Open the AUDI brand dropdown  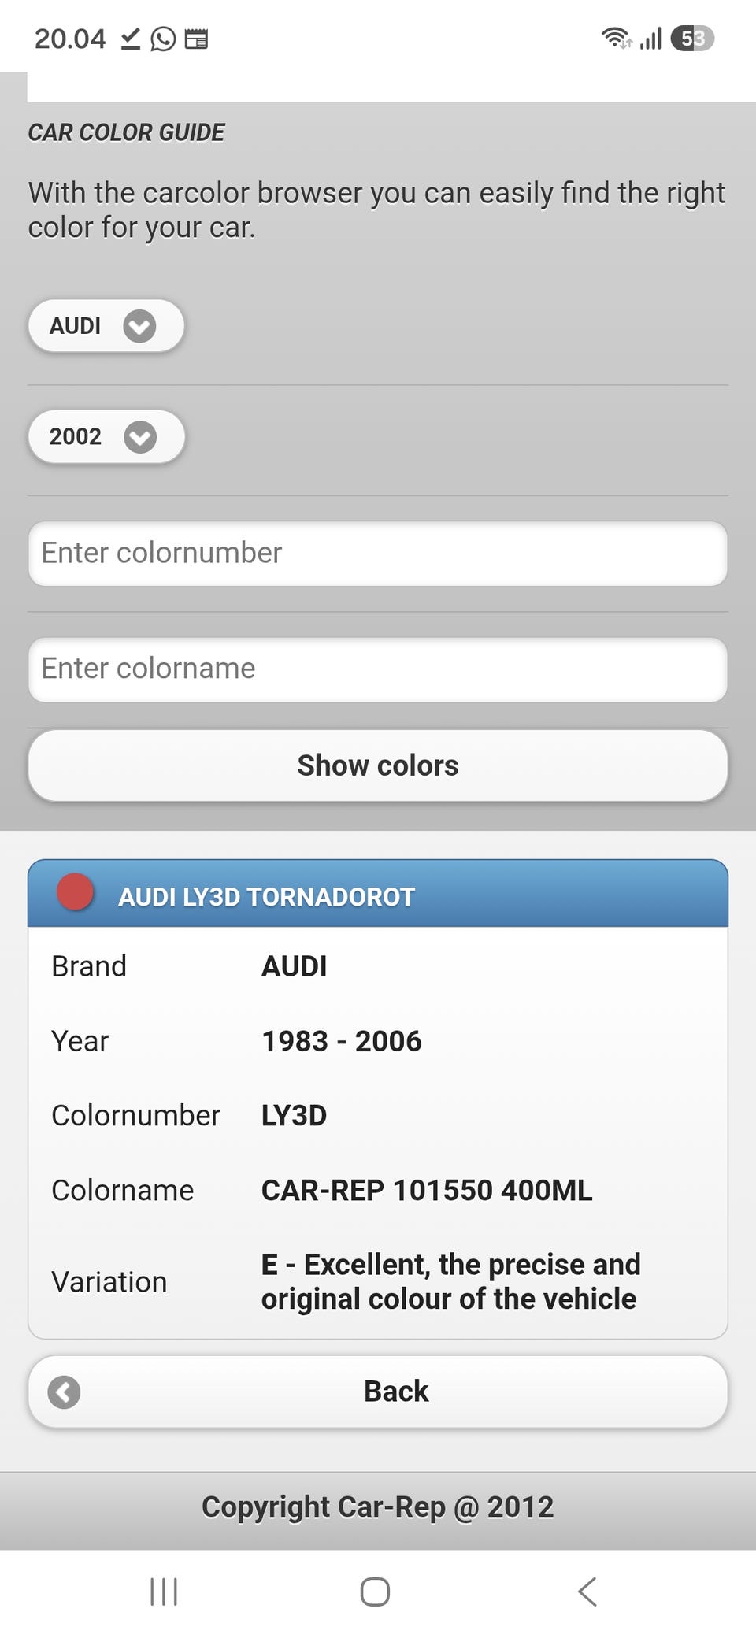pyautogui.click(x=106, y=325)
